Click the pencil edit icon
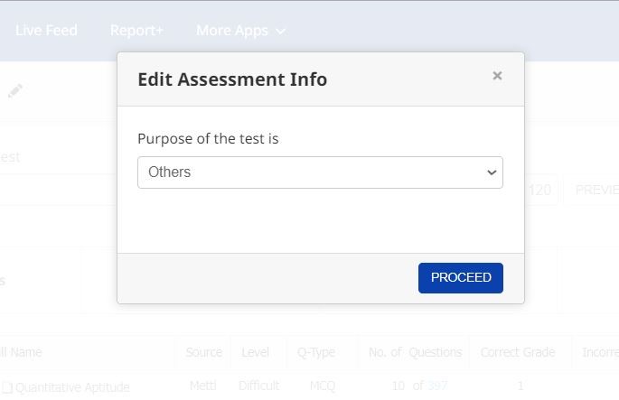Image resolution: width=619 pixels, height=400 pixels. [x=15, y=91]
